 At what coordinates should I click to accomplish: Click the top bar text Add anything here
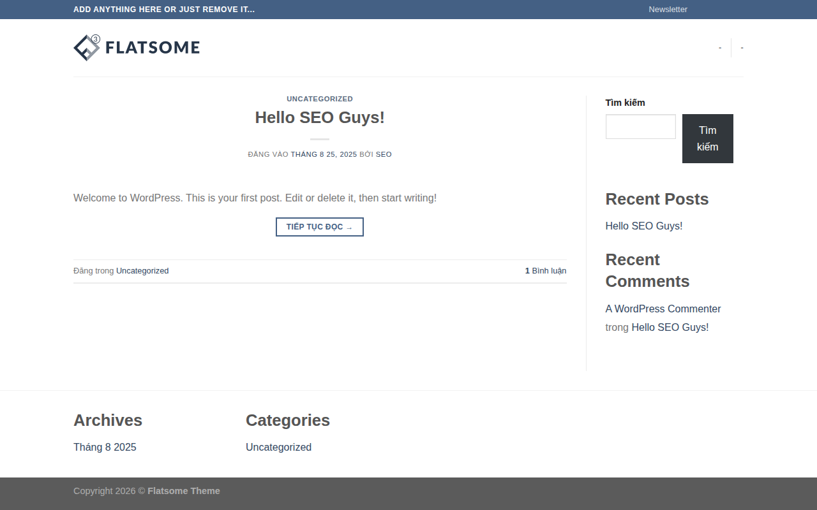click(x=164, y=10)
